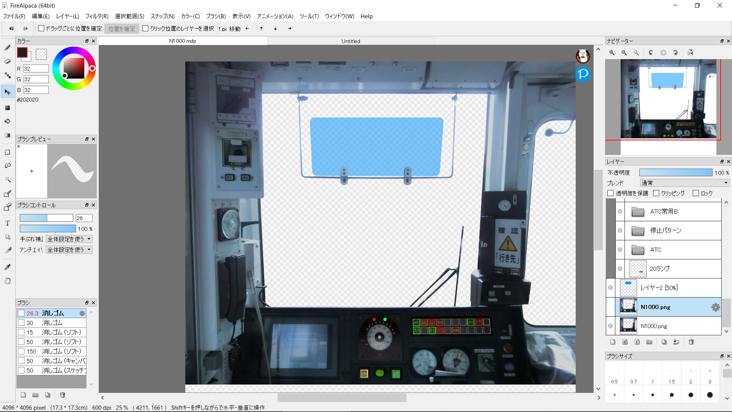Click the red value input field
This screenshot has width=732, height=412.
[x=36, y=69]
